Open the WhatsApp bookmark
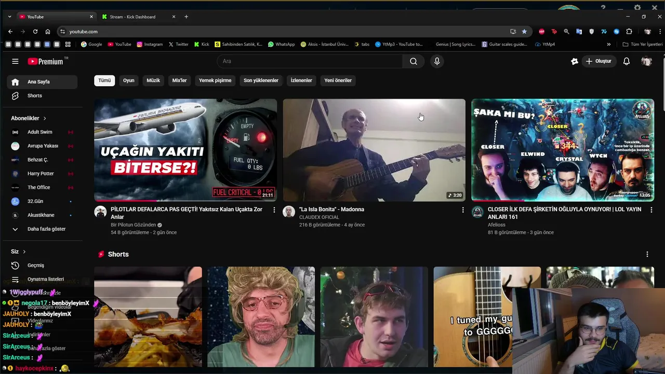Image resolution: width=665 pixels, height=374 pixels. [x=281, y=44]
